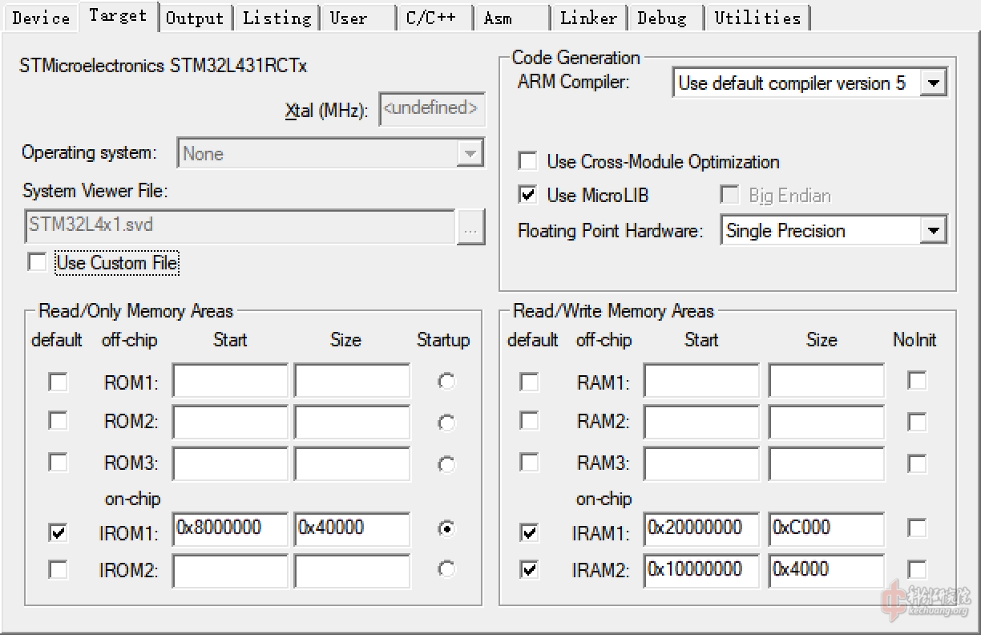Check the ROM3 default checkbox
Screen dimensions: 981x635
58,463
